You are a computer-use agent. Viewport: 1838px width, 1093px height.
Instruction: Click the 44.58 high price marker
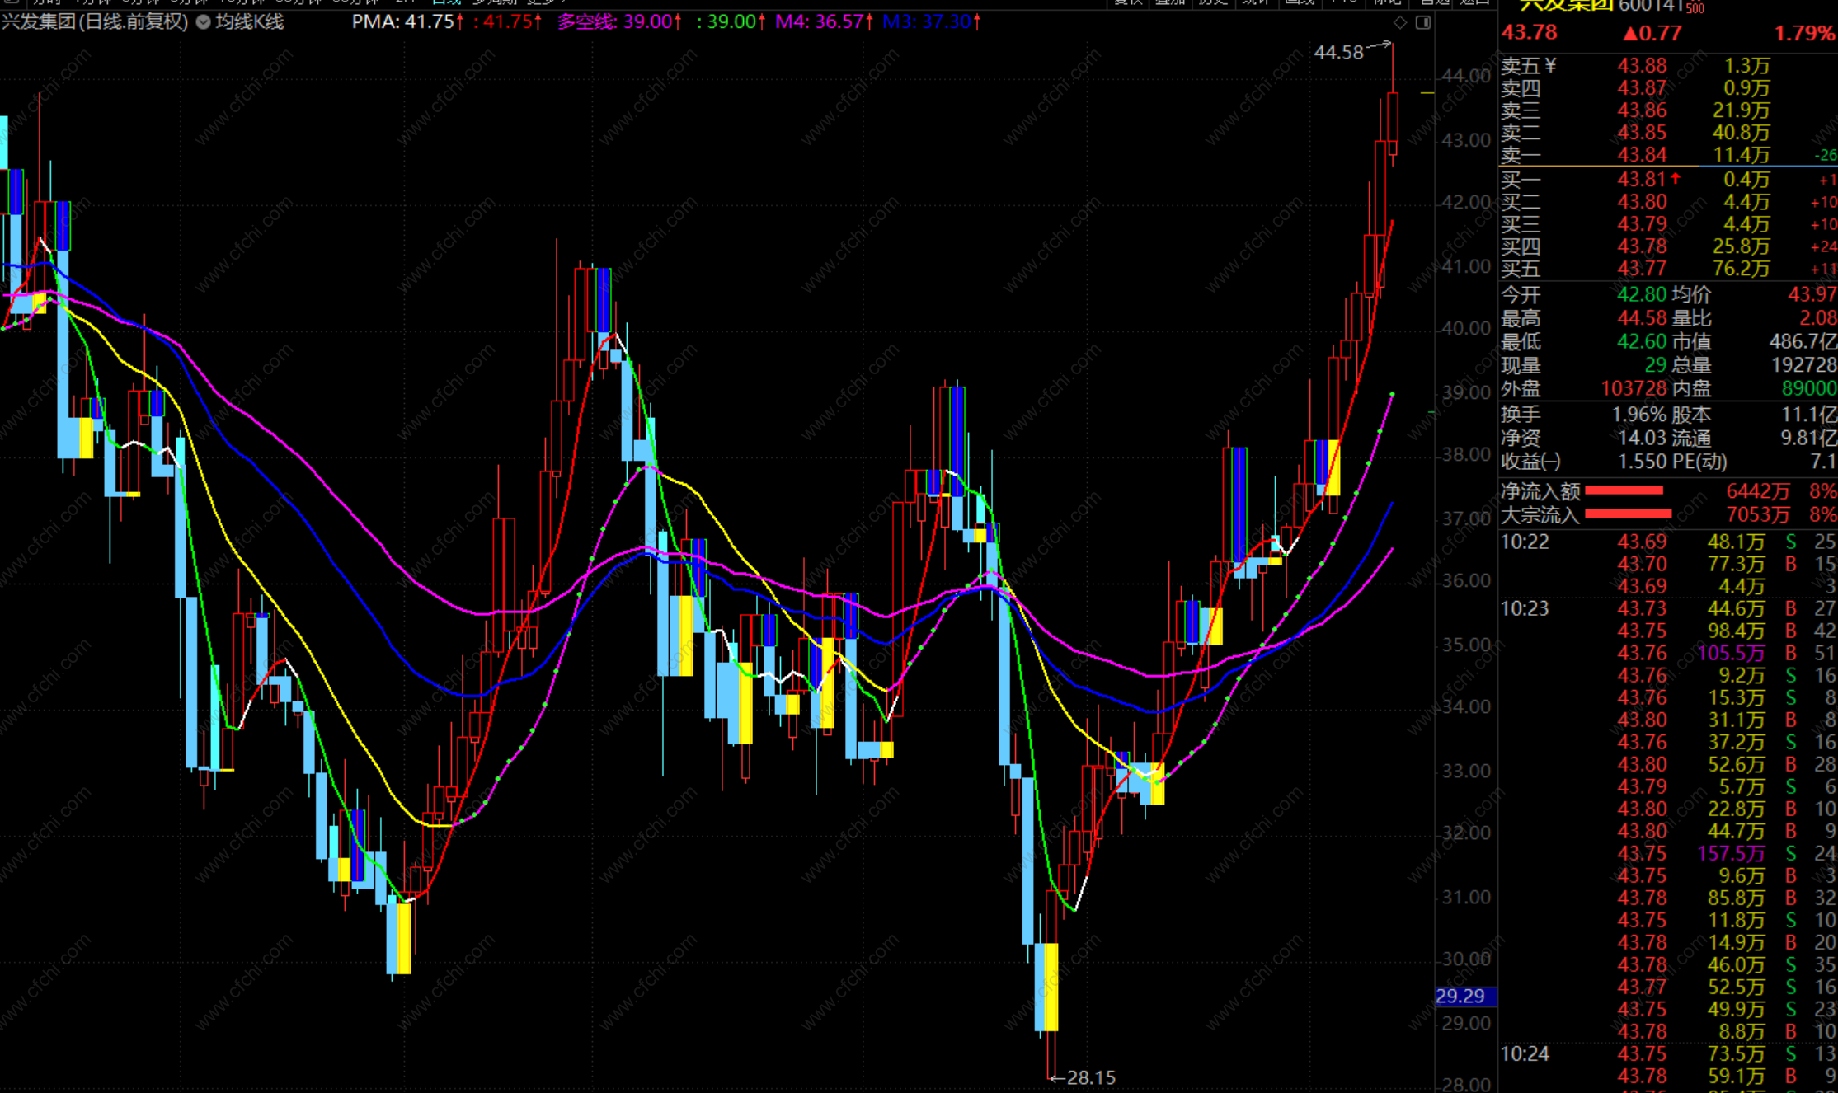(1338, 53)
